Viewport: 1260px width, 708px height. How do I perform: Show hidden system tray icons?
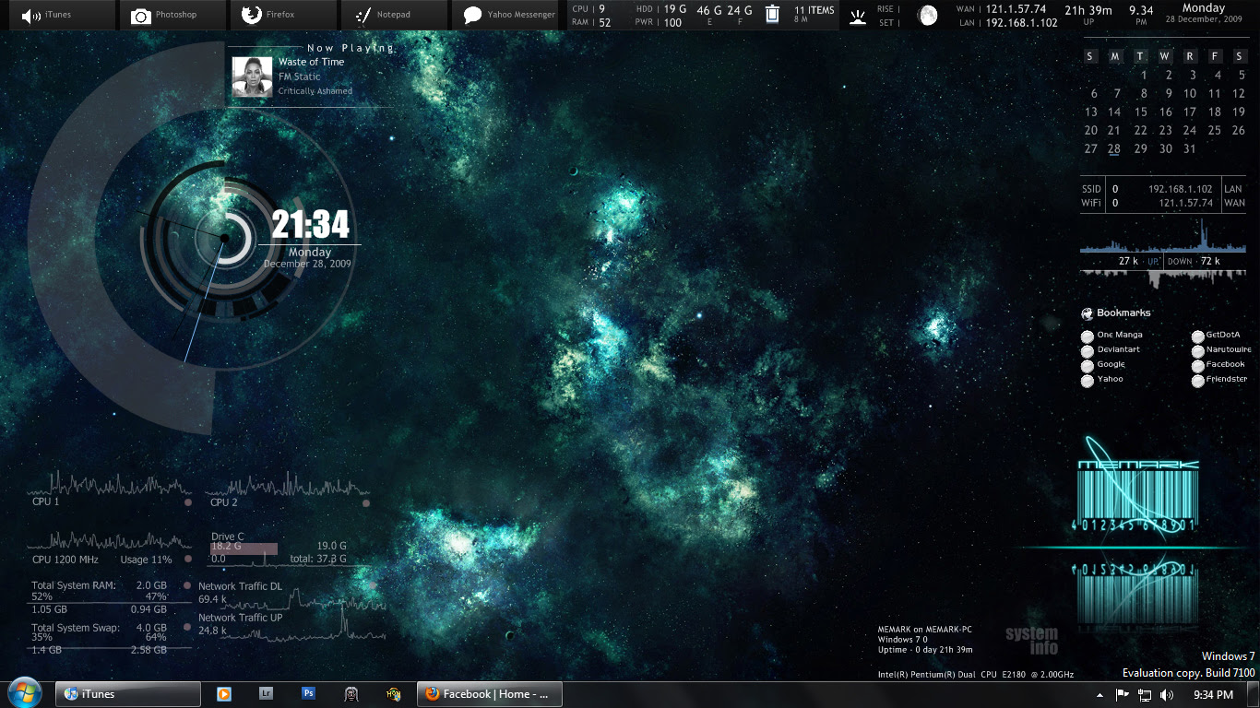[x=1100, y=695]
